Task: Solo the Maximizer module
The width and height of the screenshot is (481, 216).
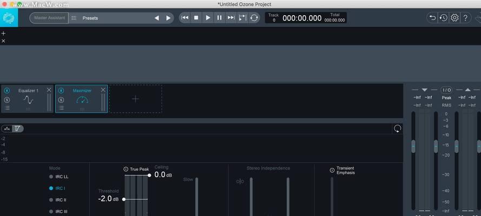Action: (61, 100)
